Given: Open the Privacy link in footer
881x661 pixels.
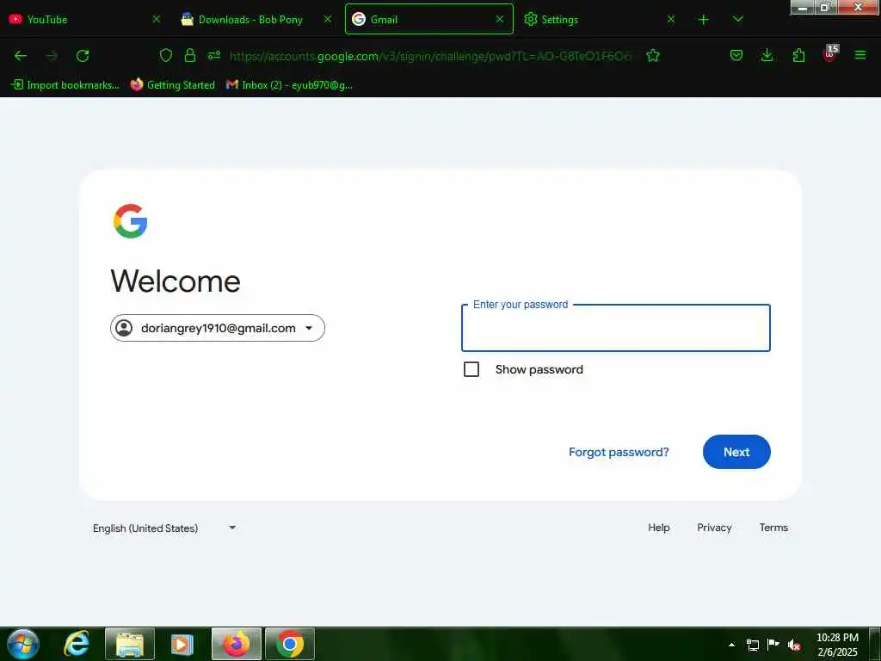Looking at the screenshot, I should pos(714,528).
